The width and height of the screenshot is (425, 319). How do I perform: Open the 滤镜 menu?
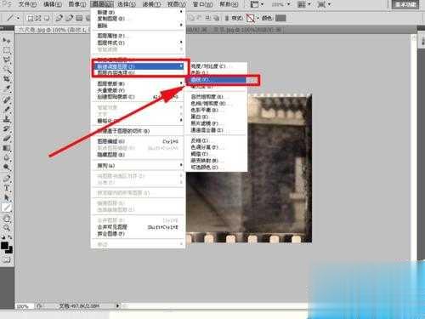[x=151, y=4]
